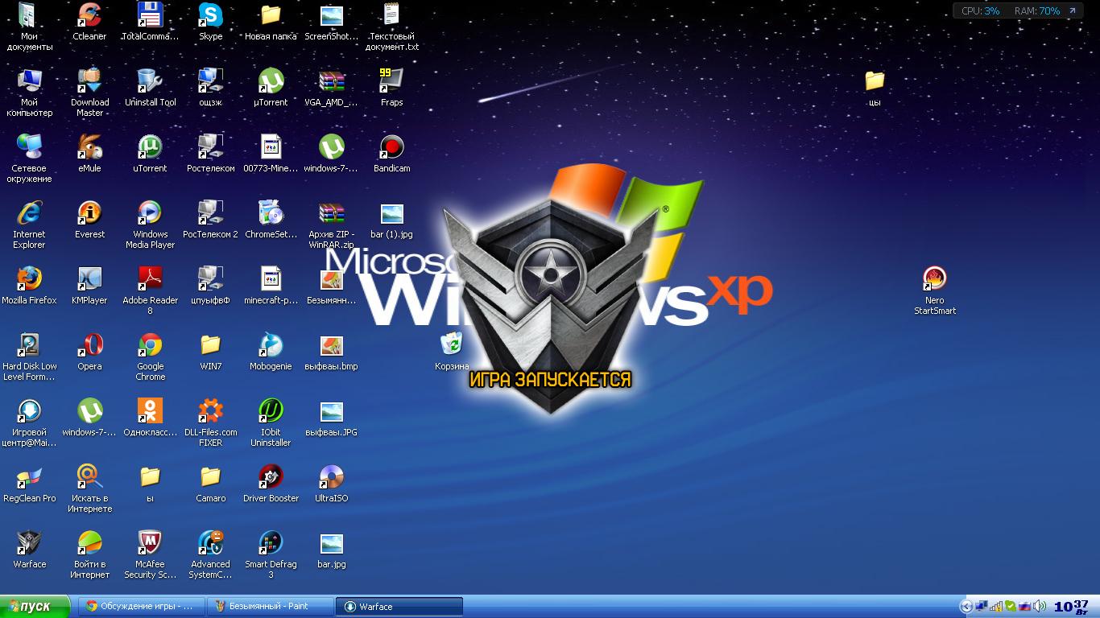Select the Skype desktop icon
Screen dimensions: 1100x618
(x=210, y=22)
